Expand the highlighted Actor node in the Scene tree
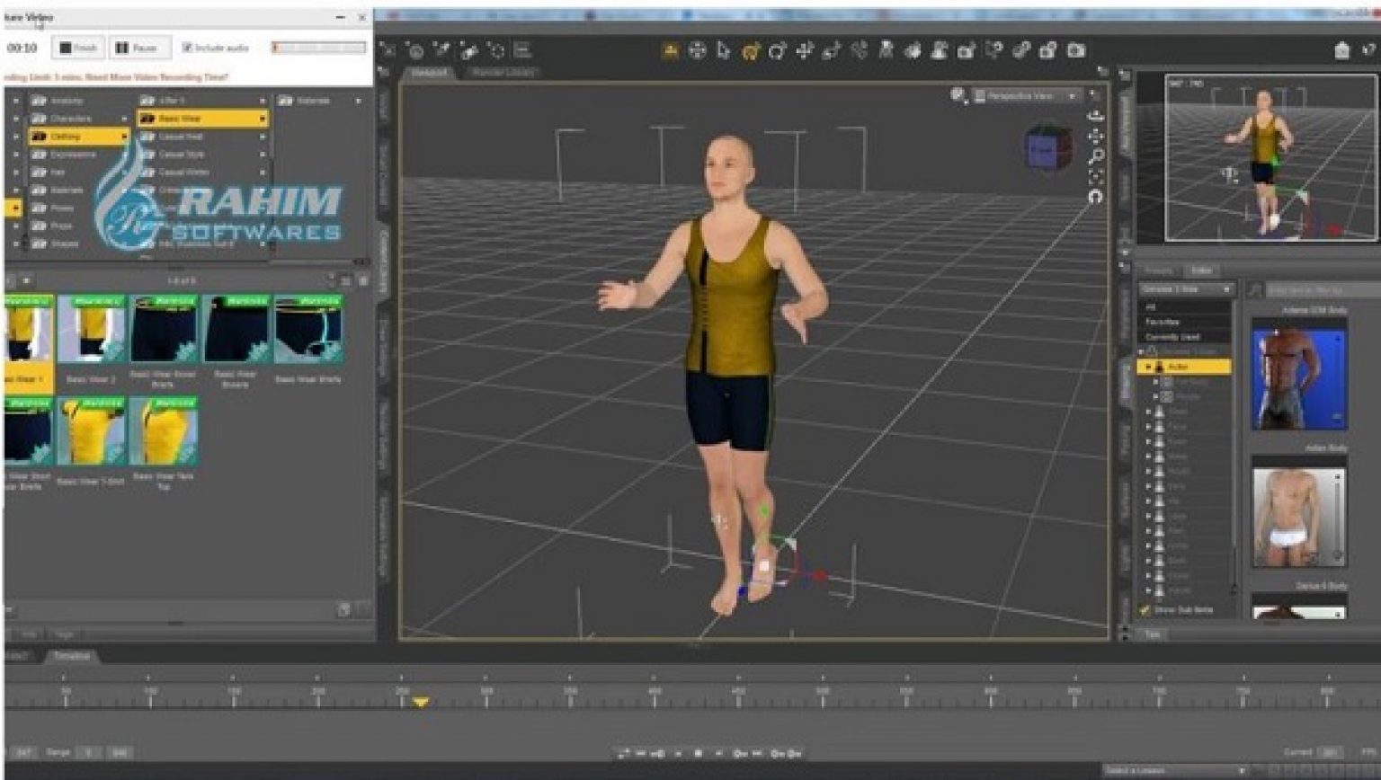 coord(1149,366)
